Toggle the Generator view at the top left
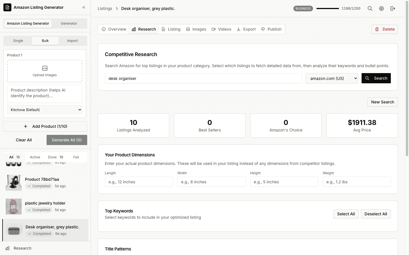 pos(69,24)
